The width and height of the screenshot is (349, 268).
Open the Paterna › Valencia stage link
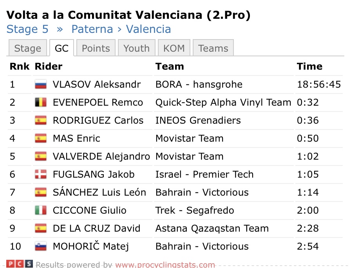(x=121, y=29)
